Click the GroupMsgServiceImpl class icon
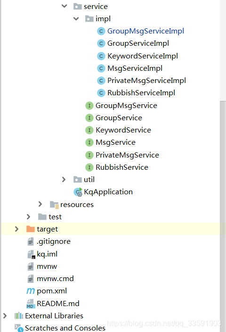The height and width of the screenshot is (332, 226). pos(101,31)
